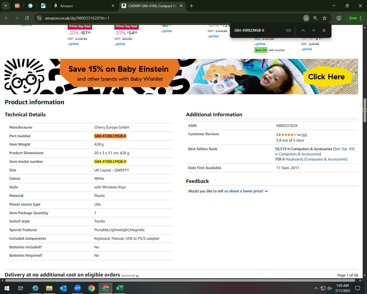The height and width of the screenshot is (294, 367).
Task: Open network status tray icon
Action: pyautogui.click(x=323, y=288)
